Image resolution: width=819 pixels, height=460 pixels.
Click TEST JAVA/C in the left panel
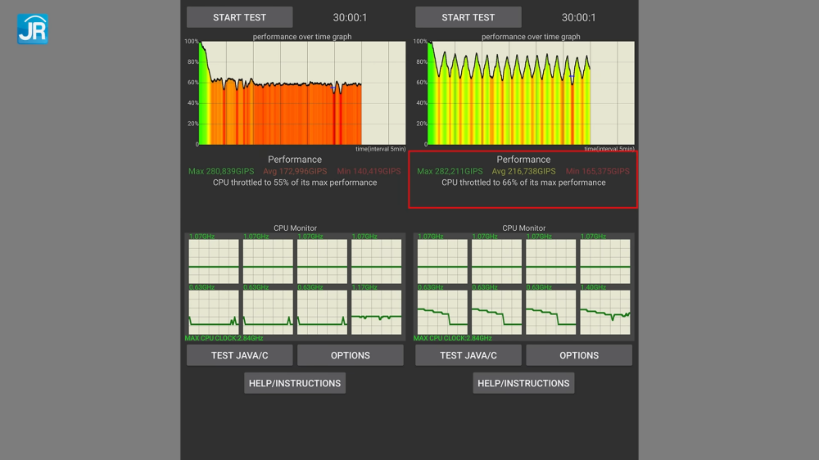pyautogui.click(x=239, y=355)
